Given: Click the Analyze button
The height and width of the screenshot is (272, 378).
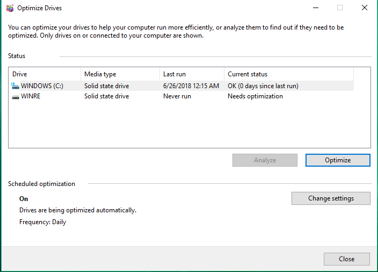Looking at the screenshot, I should [x=265, y=160].
